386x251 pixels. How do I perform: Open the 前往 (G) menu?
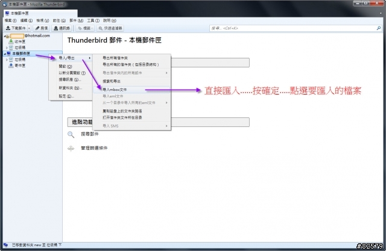click(59, 20)
